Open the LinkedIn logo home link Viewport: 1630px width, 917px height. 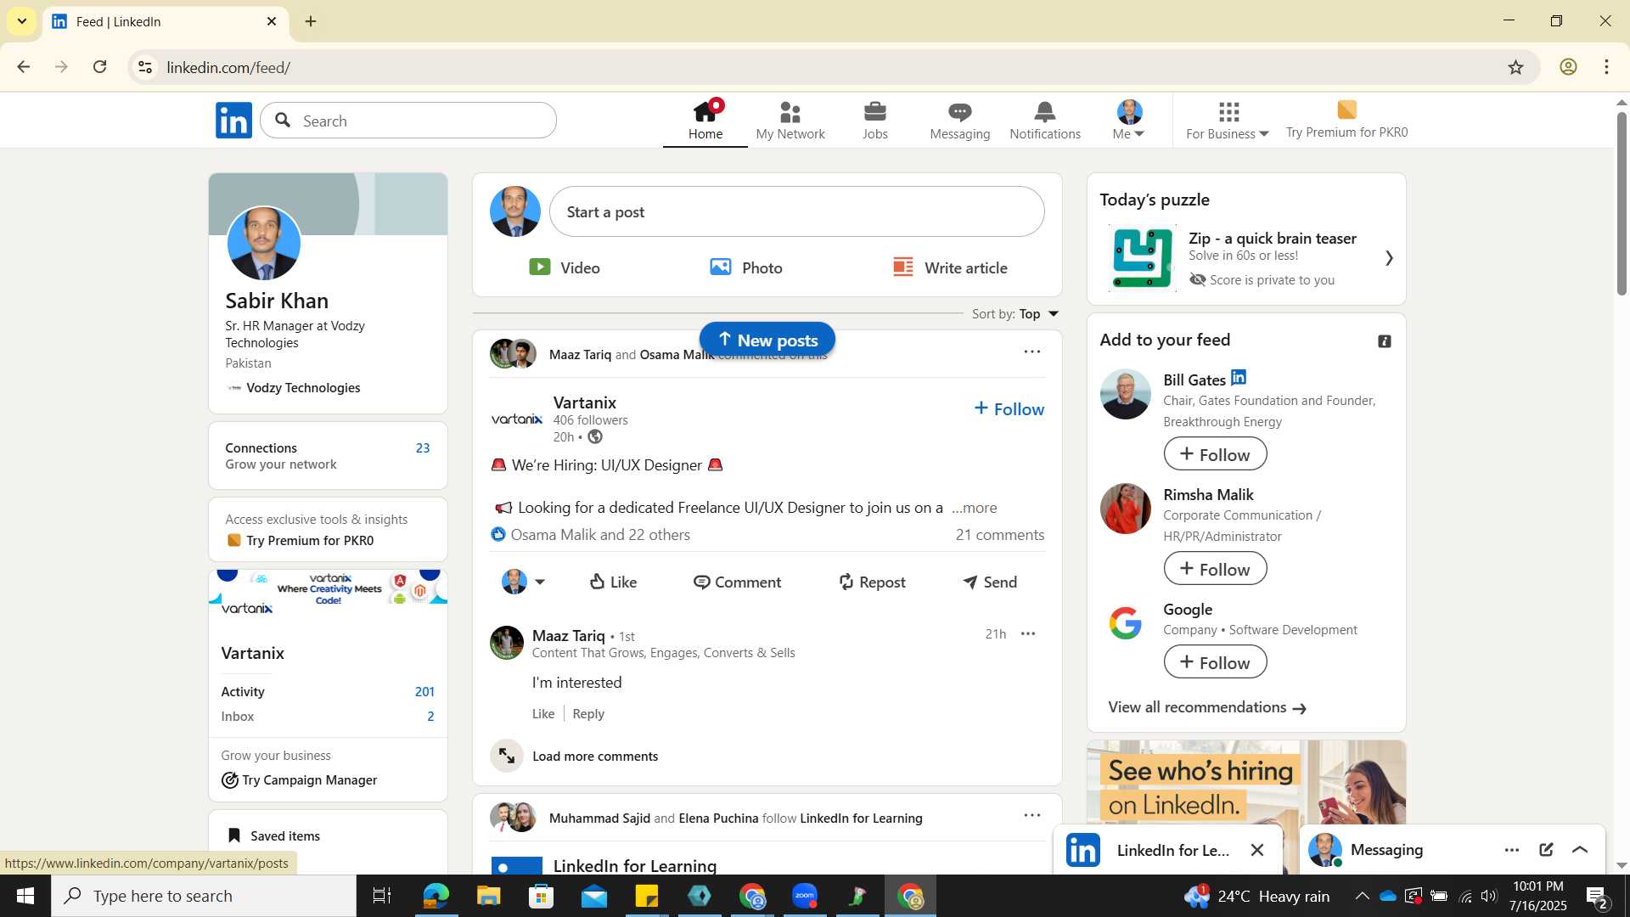click(x=233, y=121)
